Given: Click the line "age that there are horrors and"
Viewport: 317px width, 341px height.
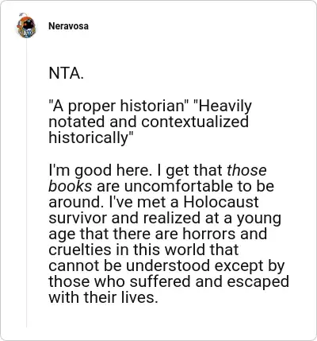Looking at the screenshot, I should point(158,234).
